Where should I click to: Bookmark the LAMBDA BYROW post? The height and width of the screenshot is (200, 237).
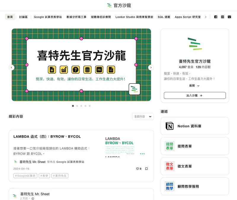point(146,169)
